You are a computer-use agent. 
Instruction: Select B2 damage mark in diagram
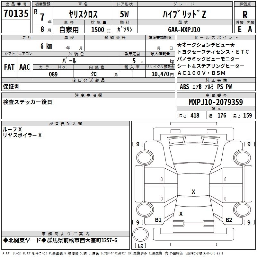229,220
